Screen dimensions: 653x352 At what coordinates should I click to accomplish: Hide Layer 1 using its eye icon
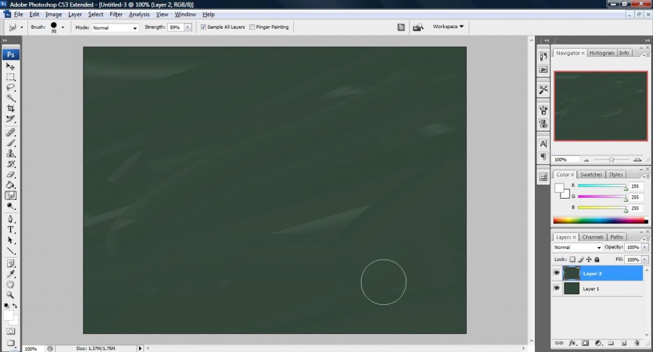click(557, 288)
